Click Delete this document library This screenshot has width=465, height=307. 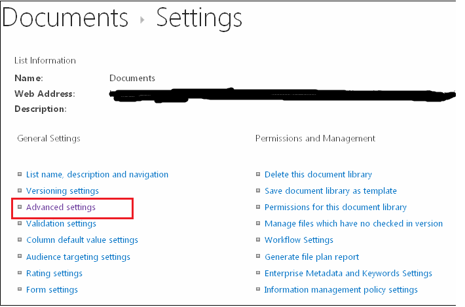click(318, 175)
